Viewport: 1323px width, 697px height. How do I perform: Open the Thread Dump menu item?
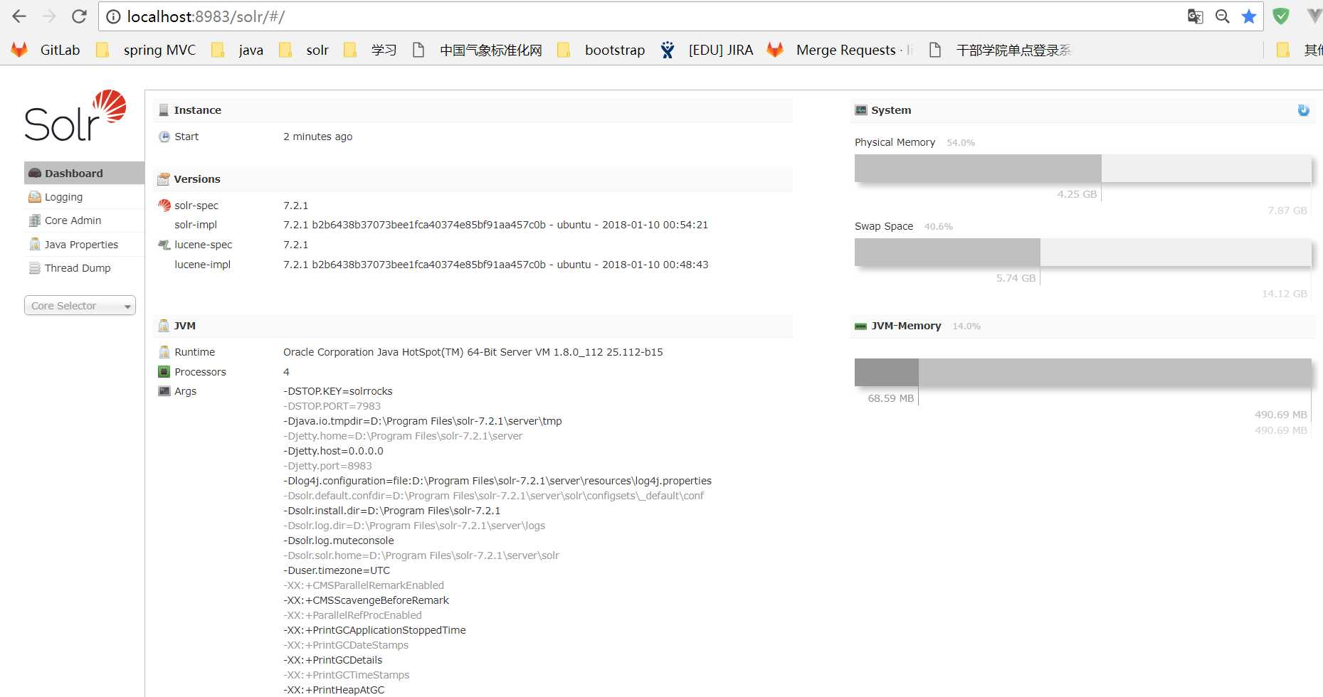click(84, 268)
